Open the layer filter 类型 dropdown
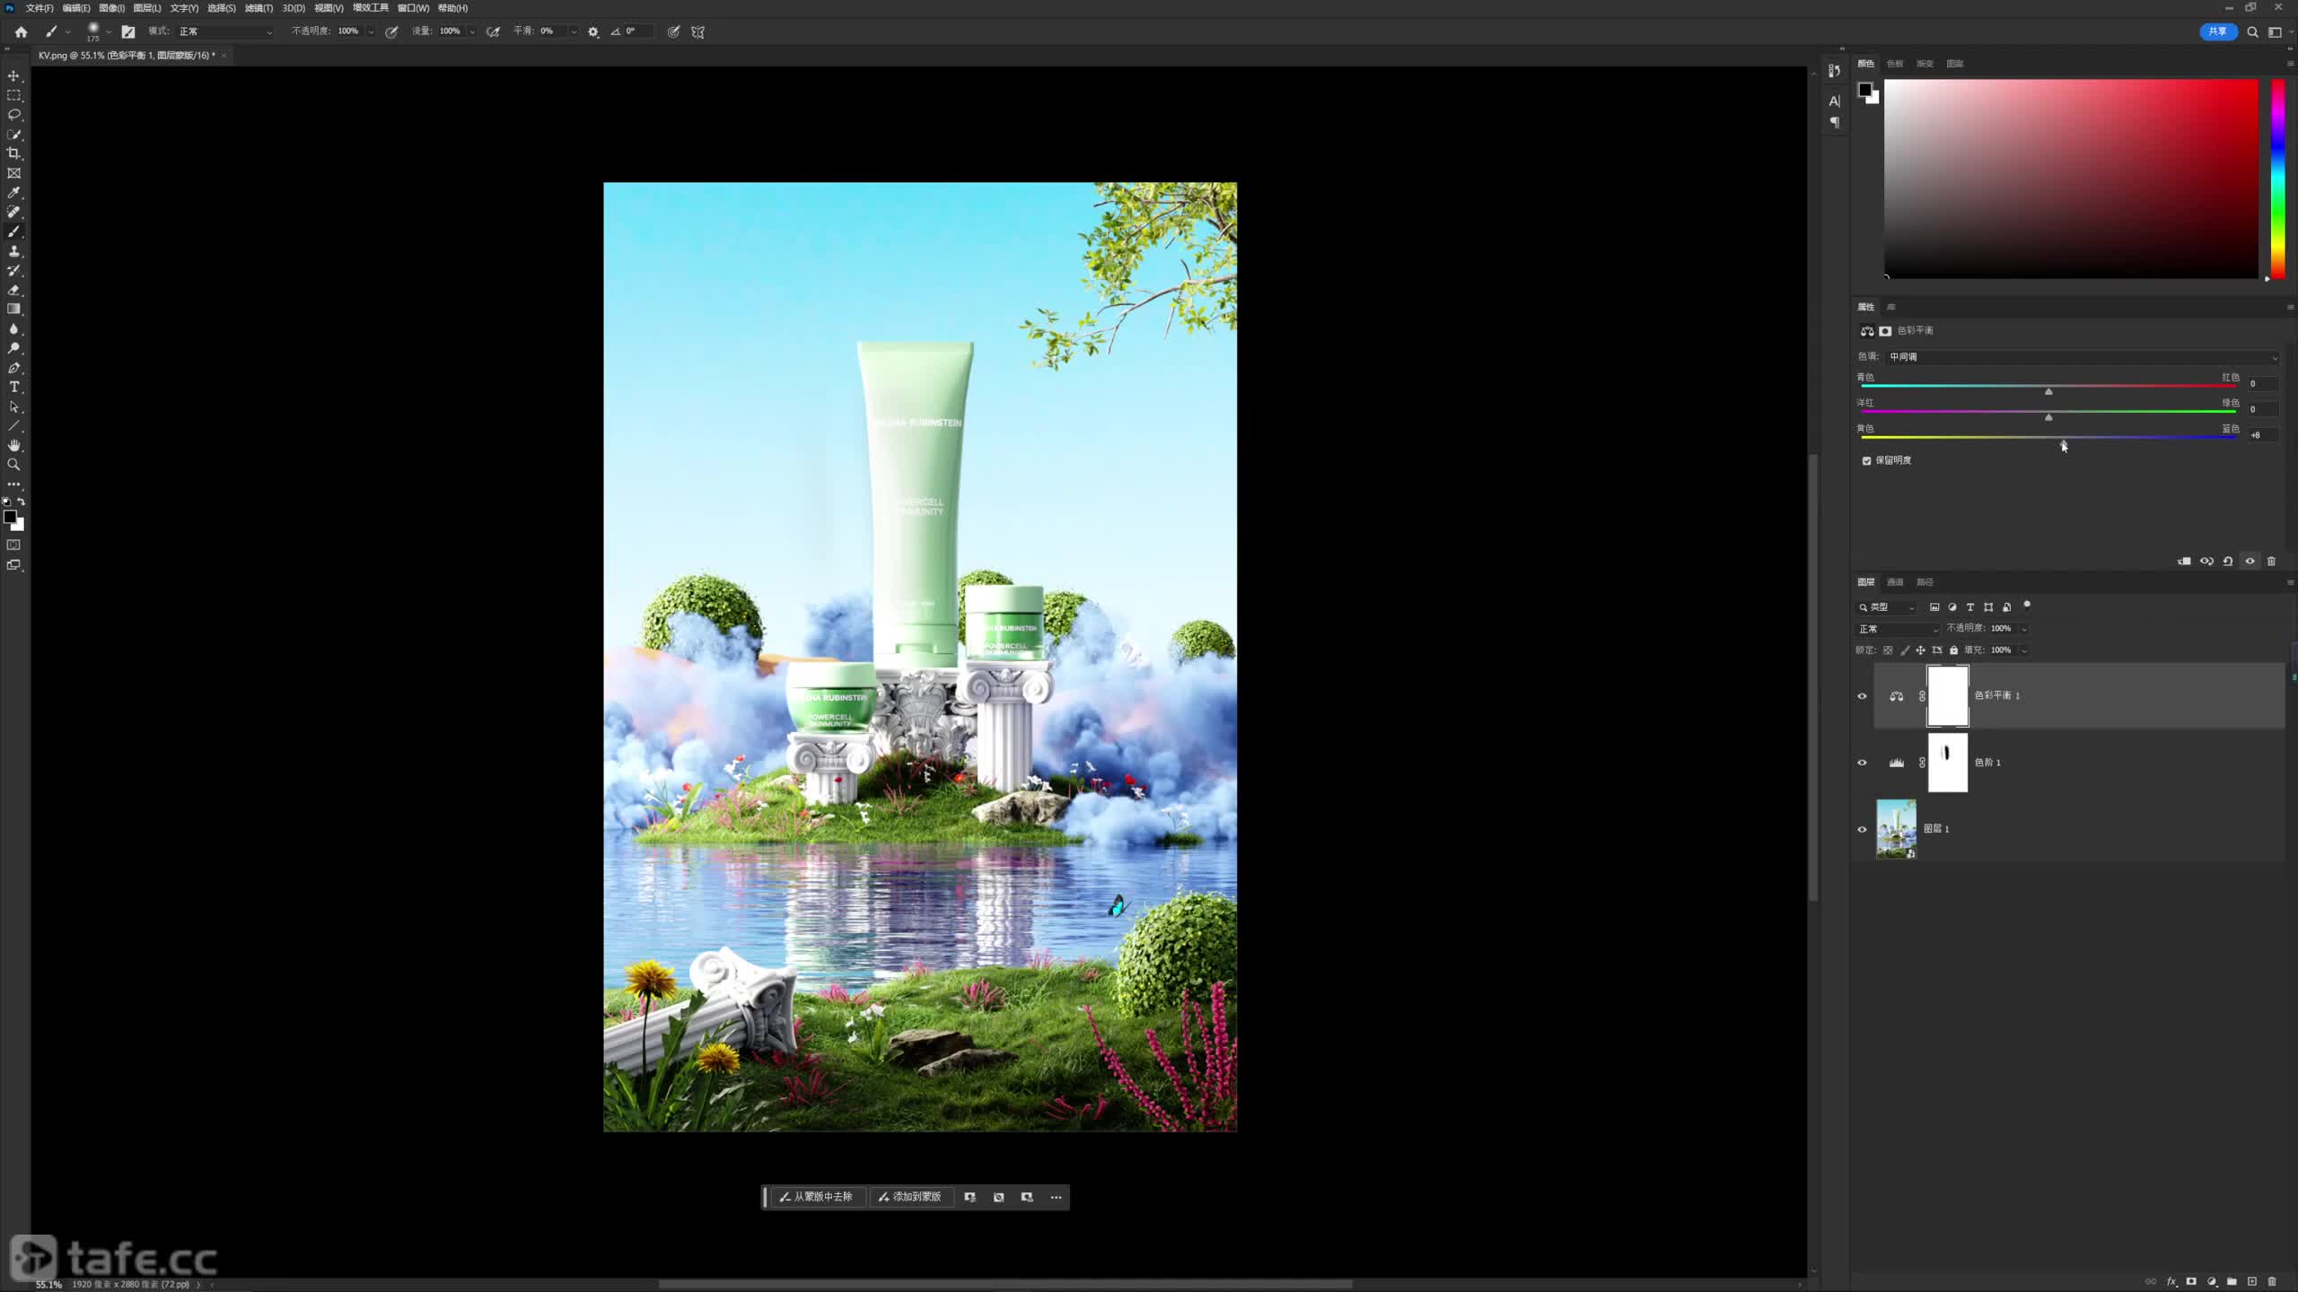 click(x=1887, y=607)
